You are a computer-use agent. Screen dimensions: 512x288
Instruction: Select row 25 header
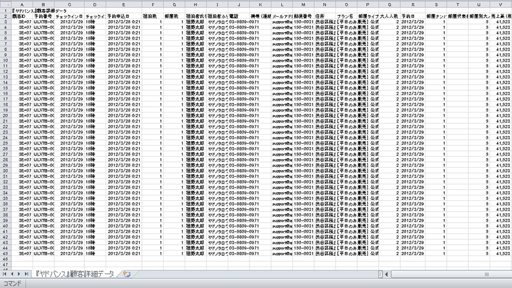click(x=5, y=143)
